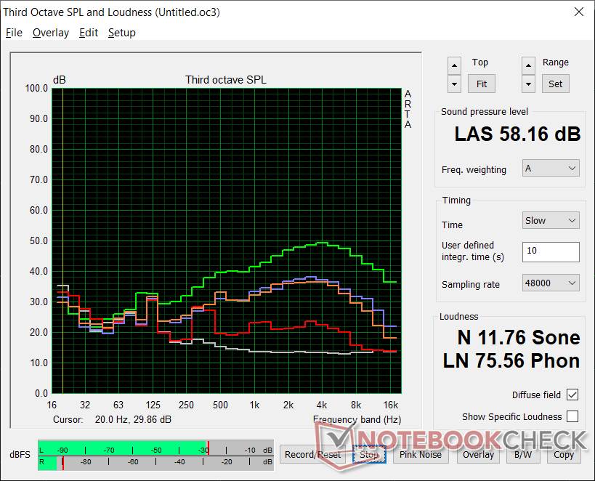Click the yellow cursor line in the graph

(x=62, y=240)
